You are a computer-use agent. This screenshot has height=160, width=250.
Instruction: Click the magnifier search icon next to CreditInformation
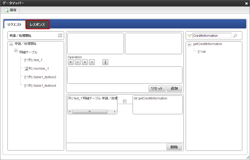point(235,35)
